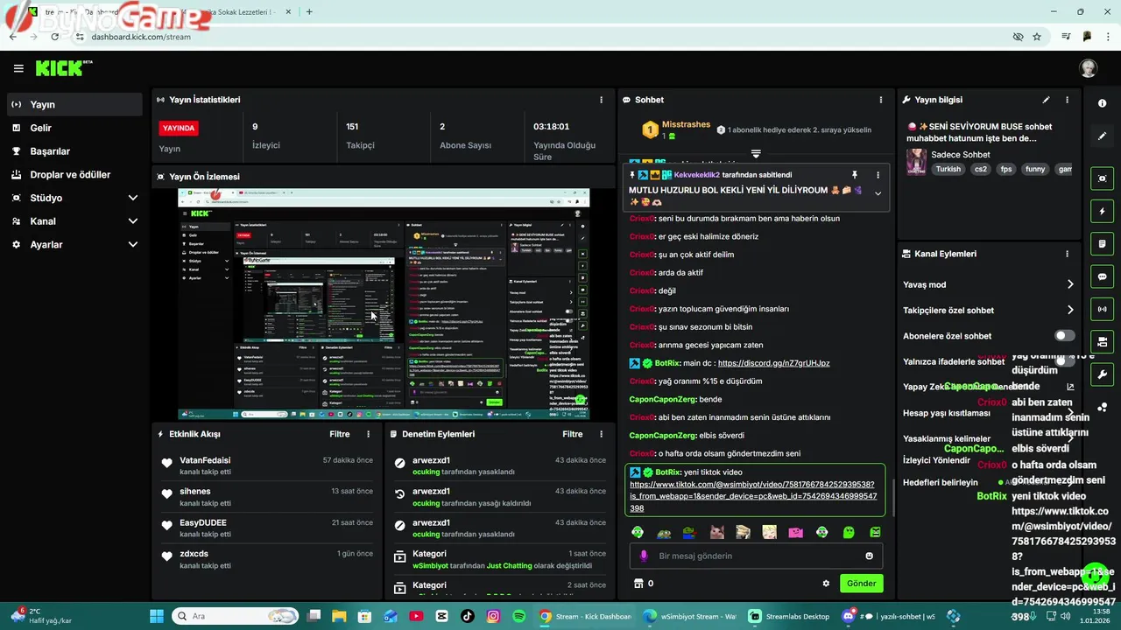Insert the popcat emote

716,532
